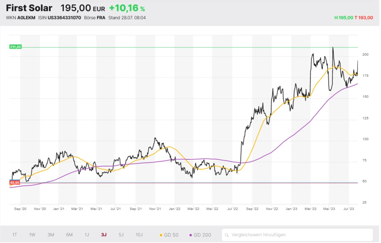This screenshot has width=381, height=243.
Task: Click the First Solar title
Action: pos(29,8)
